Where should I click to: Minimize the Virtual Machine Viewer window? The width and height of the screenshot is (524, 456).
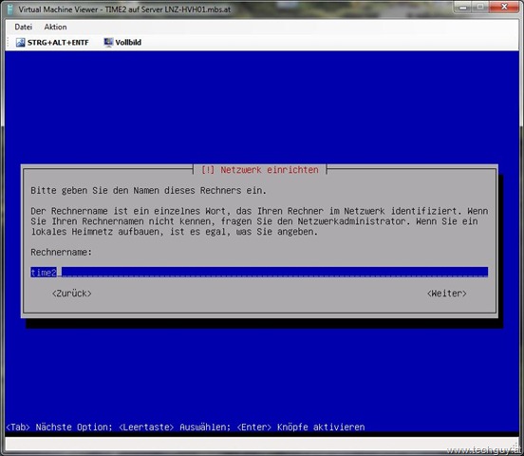(463, 7)
